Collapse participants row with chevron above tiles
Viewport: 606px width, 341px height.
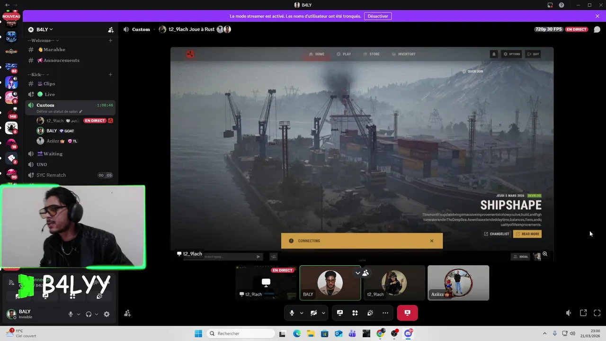tap(357, 273)
